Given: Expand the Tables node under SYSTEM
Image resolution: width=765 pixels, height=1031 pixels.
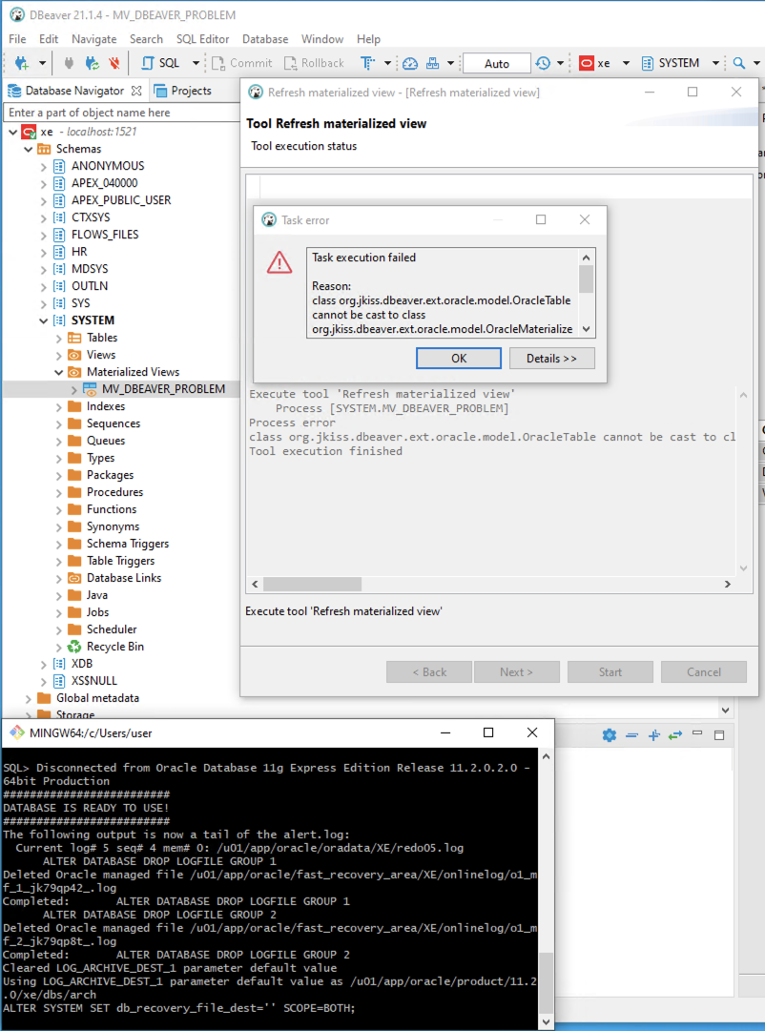Looking at the screenshot, I should (59, 337).
